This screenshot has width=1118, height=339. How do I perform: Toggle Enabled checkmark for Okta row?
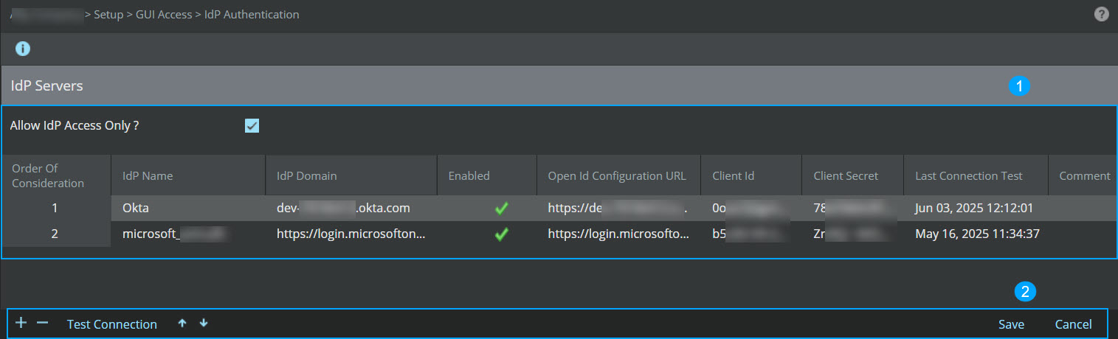502,209
